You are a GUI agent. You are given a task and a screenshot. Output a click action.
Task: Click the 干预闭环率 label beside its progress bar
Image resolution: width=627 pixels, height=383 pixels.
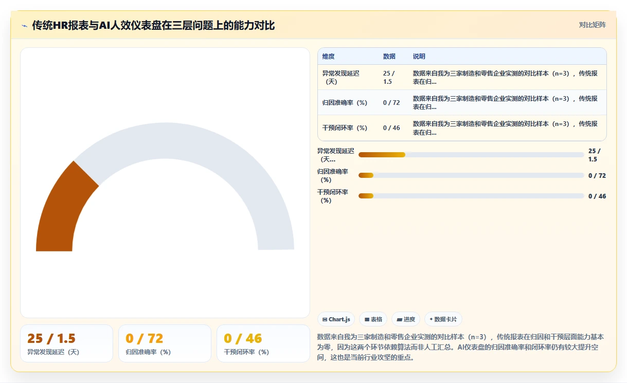tap(333, 196)
